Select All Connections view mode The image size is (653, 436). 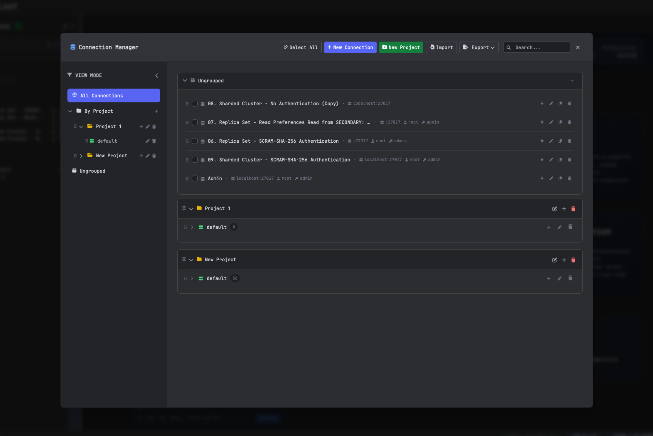(114, 96)
